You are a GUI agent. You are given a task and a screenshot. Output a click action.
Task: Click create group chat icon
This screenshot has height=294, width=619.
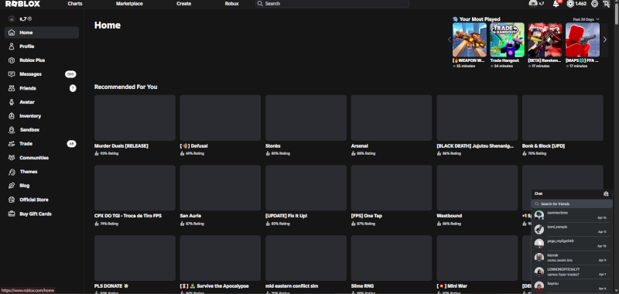click(x=606, y=193)
